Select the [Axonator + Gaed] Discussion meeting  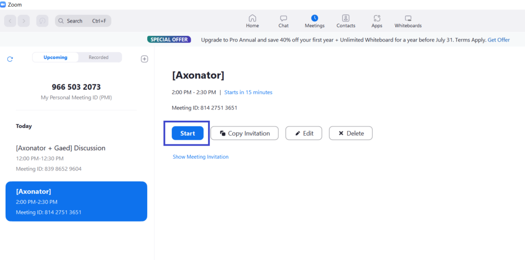click(76, 158)
